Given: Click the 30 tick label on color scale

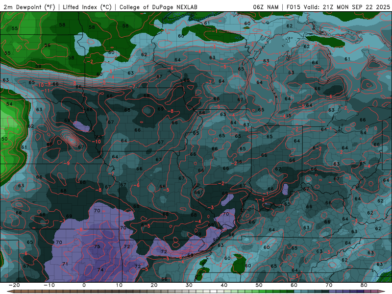Looking at the screenshot, I should point(189,285).
